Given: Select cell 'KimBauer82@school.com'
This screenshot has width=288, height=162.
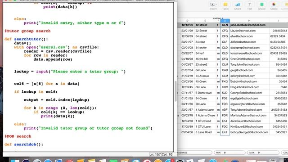Looking at the screenshot, I should click(247, 127).
